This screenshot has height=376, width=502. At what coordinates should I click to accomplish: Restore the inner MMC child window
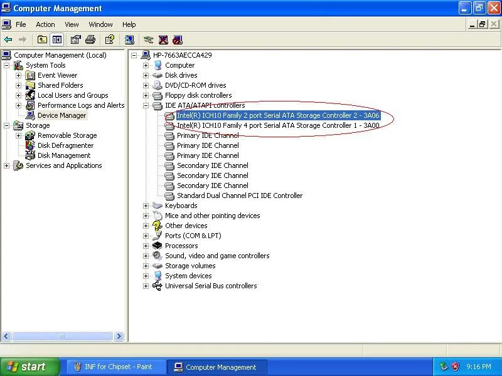(483, 24)
